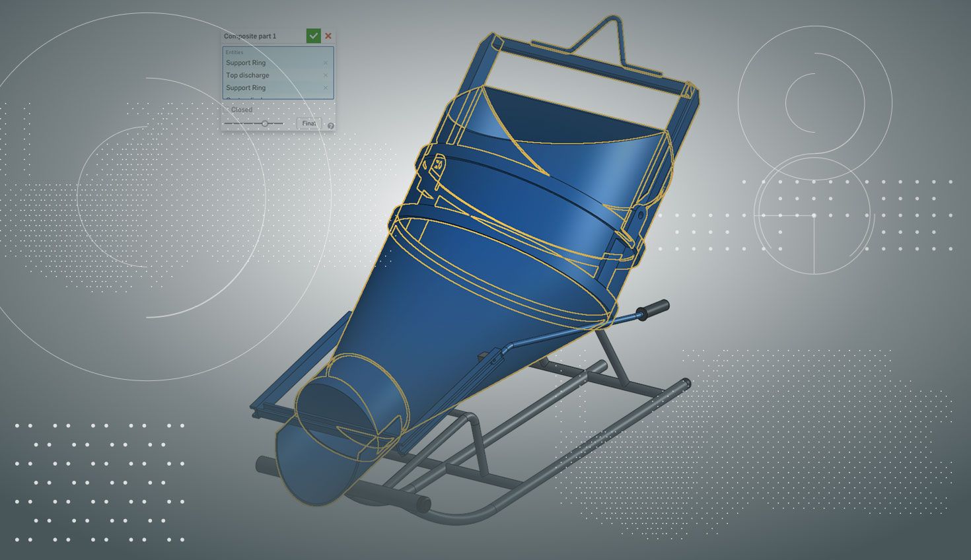The image size is (971, 560).
Task: Enable the Closed checkbox
Action: (227, 110)
